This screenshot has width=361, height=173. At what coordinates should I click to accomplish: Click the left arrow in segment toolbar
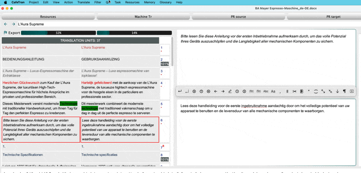pyautogui.click(x=216, y=91)
